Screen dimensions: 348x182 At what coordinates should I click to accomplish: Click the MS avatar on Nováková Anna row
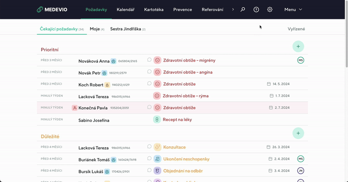tap(300, 60)
